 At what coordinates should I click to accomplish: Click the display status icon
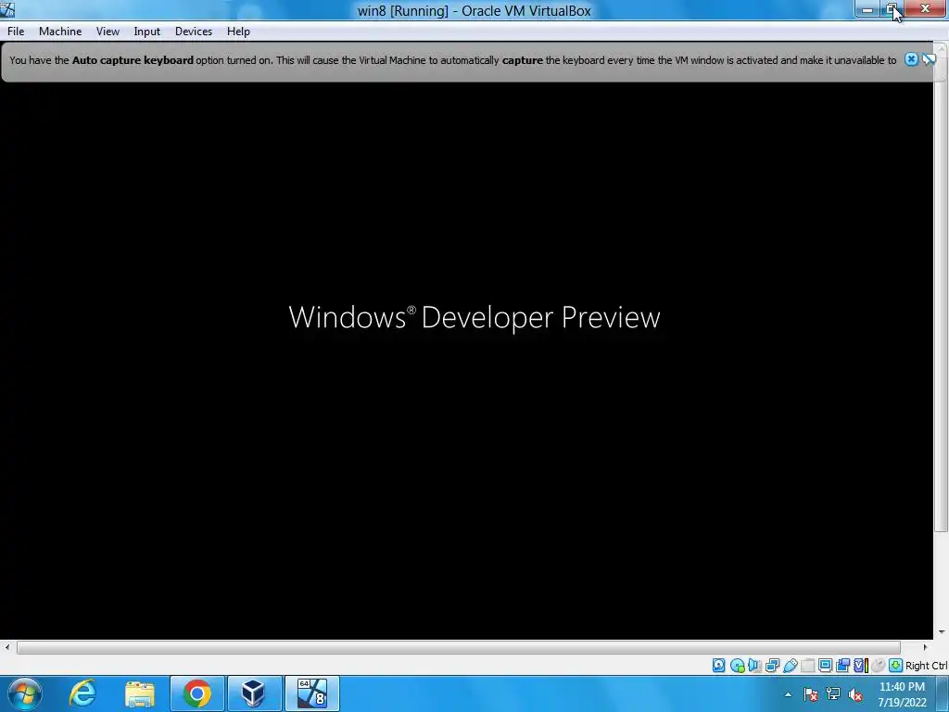[x=825, y=666]
